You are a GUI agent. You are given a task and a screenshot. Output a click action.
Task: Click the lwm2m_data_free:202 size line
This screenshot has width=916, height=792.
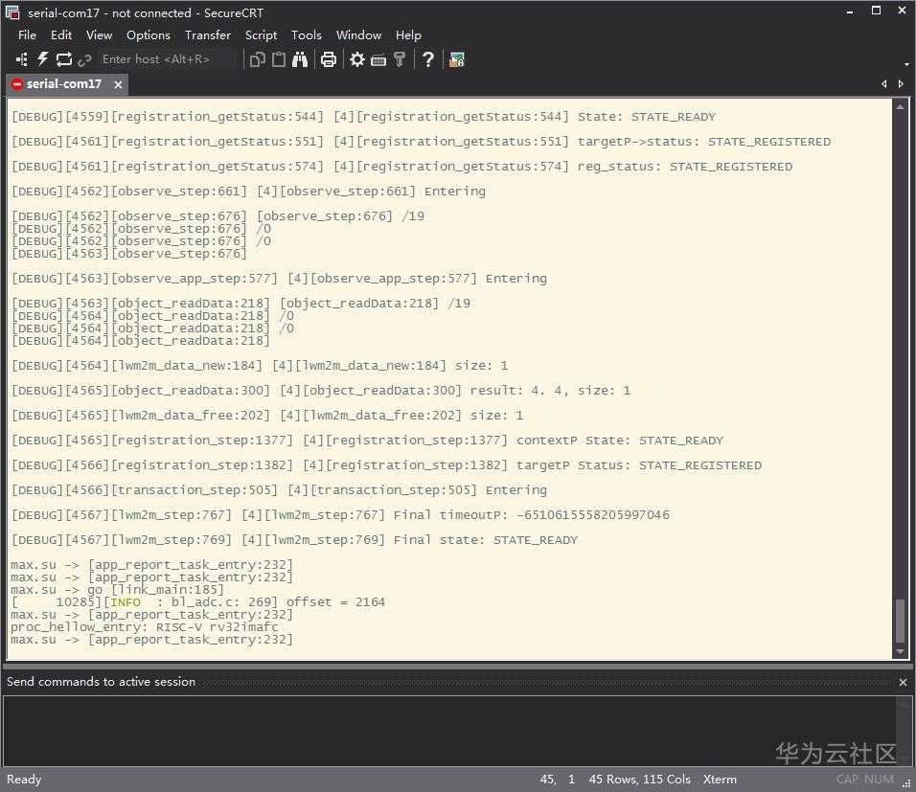[267, 416]
